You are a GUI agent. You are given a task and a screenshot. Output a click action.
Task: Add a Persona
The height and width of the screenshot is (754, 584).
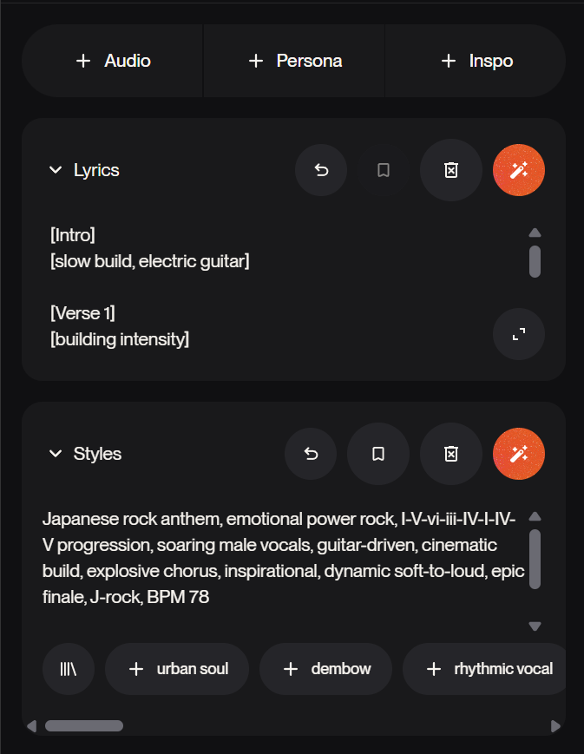coord(295,61)
